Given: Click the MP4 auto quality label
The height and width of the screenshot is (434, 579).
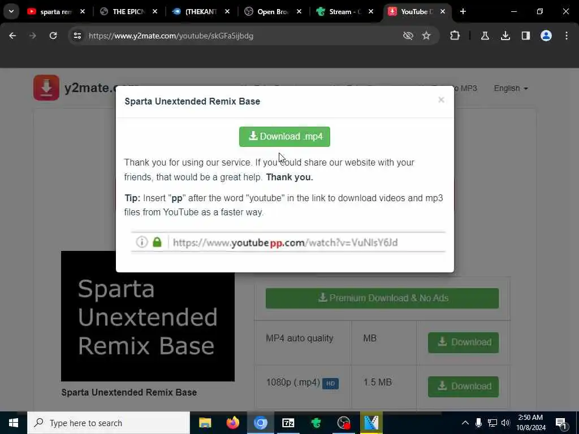Looking at the screenshot, I should [x=300, y=338].
